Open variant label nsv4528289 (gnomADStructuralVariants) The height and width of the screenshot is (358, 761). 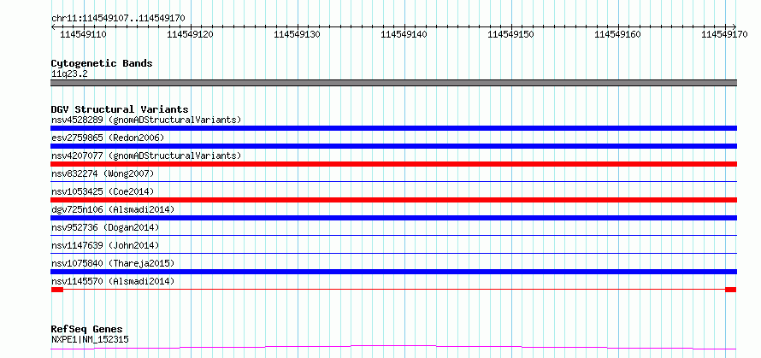click(x=146, y=120)
